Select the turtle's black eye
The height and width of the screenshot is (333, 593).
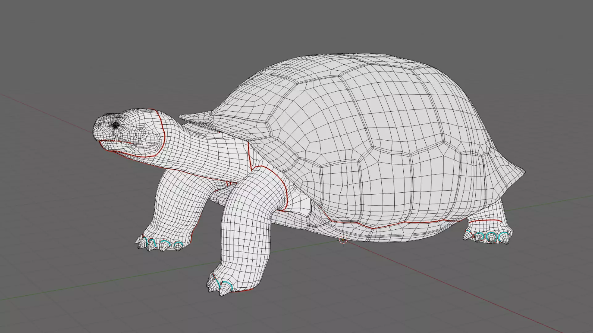click(116, 125)
